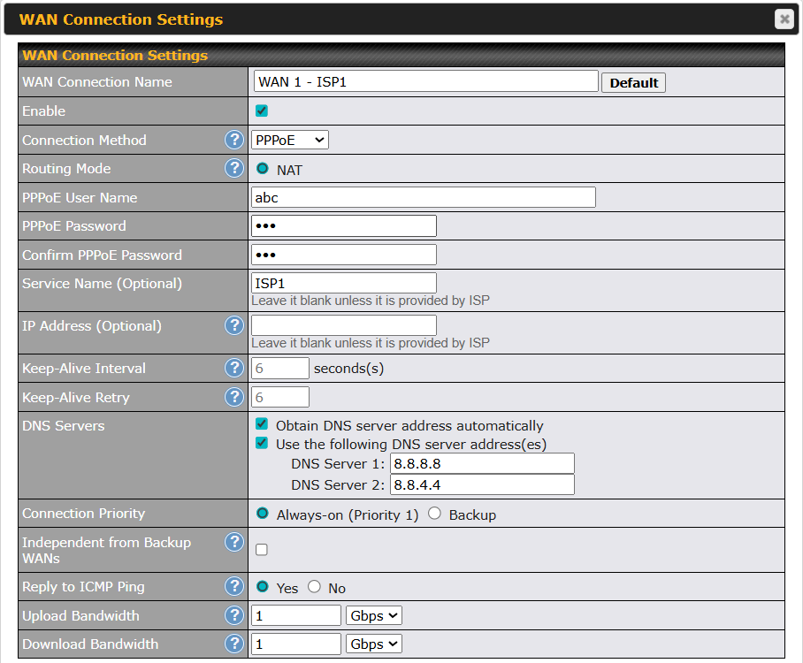The image size is (803, 663).
Task: Click Reply to ICMP Ping help icon
Action: point(233,586)
